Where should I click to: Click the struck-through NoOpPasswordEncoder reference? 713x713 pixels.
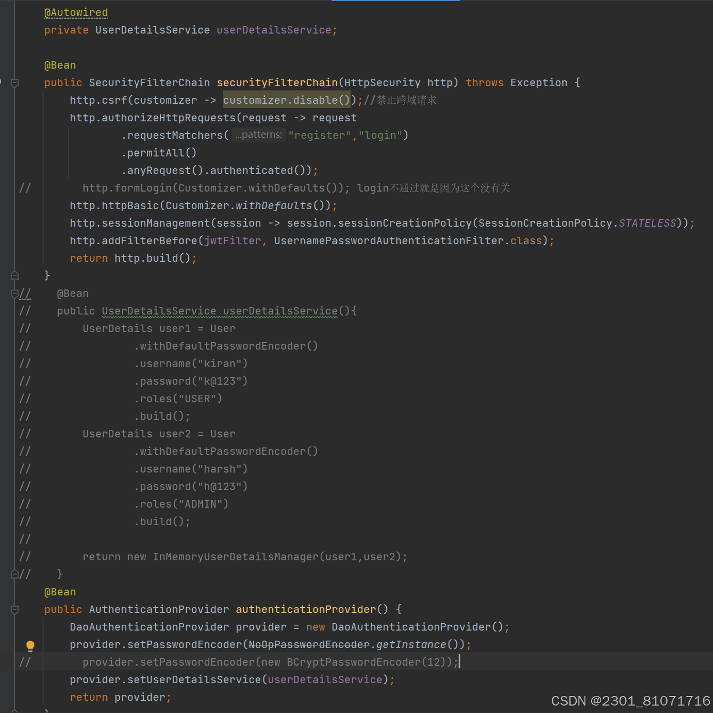[x=309, y=644]
